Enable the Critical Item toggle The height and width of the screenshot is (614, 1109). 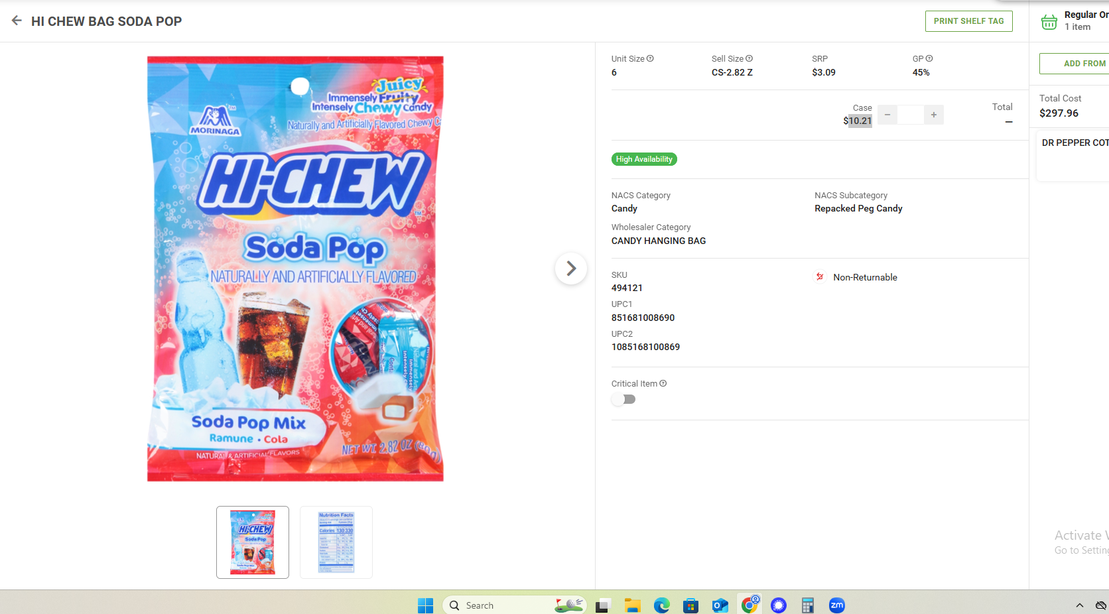[623, 399]
